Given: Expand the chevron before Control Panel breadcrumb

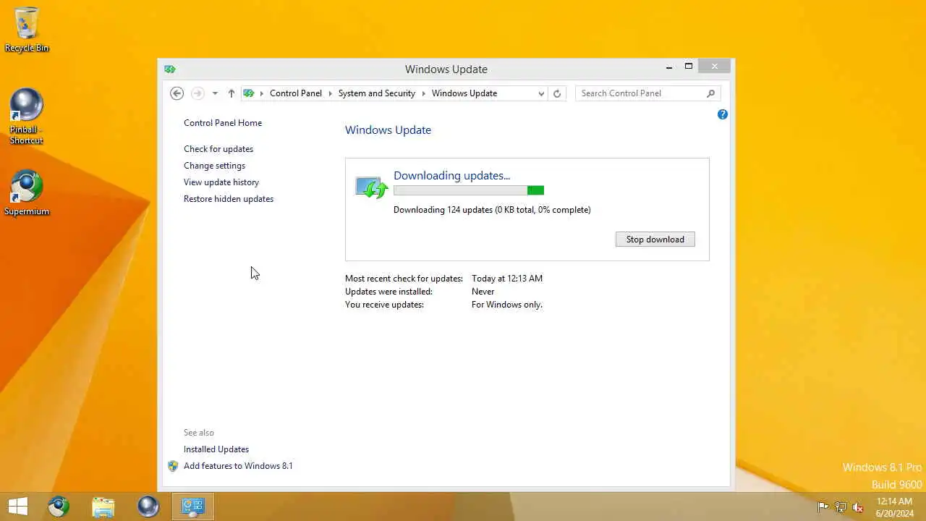Looking at the screenshot, I should [x=262, y=93].
